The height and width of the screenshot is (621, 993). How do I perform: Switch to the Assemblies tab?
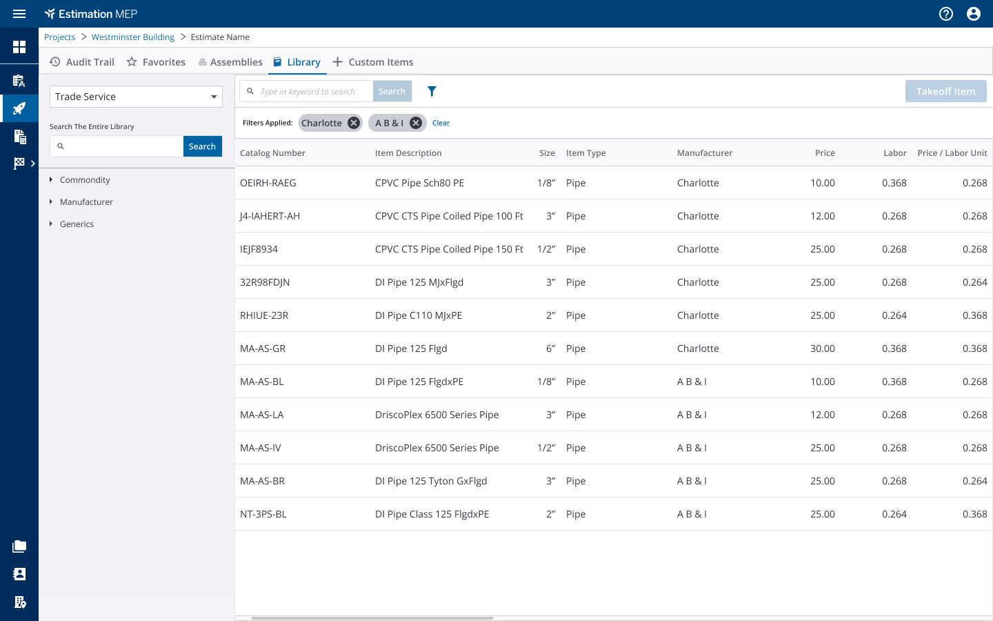tap(230, 62)
